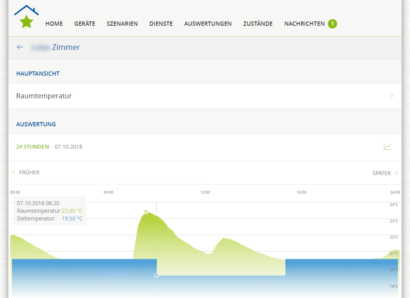Click the left chevron beside Früher

[14, 172]
